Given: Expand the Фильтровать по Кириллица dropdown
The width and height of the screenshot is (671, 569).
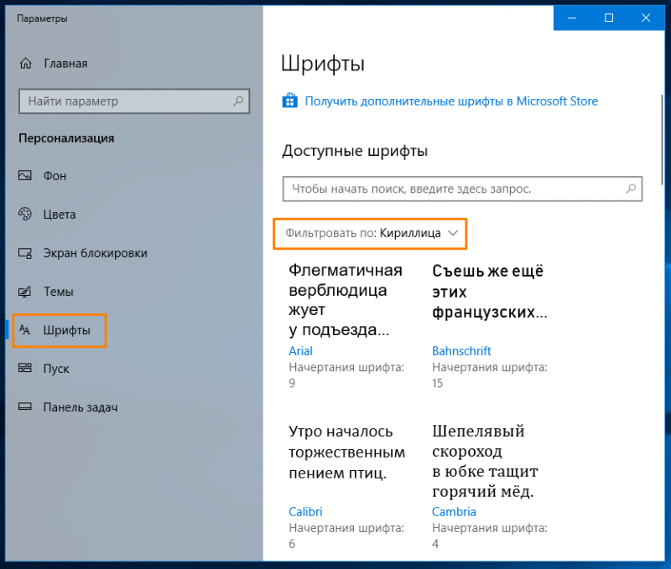Looking at the screenshot, I should [370, 234].
